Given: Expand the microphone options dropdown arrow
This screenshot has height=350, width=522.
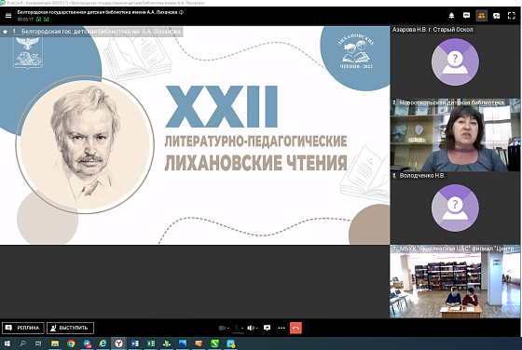Looking at the screenshot, I should [x=242, y=328].
